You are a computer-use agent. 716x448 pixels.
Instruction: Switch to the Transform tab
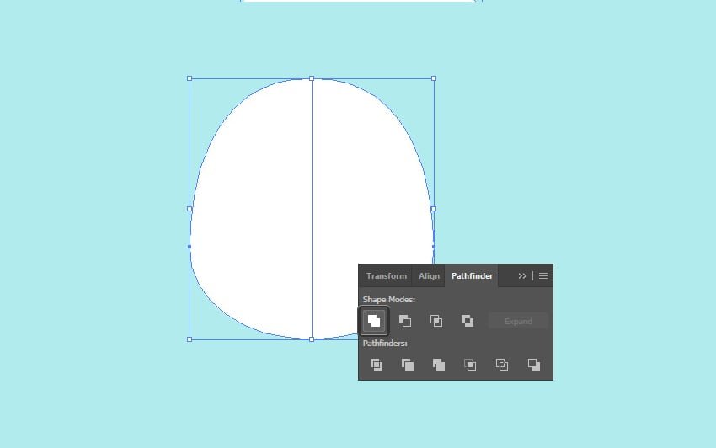click(387, 276)
